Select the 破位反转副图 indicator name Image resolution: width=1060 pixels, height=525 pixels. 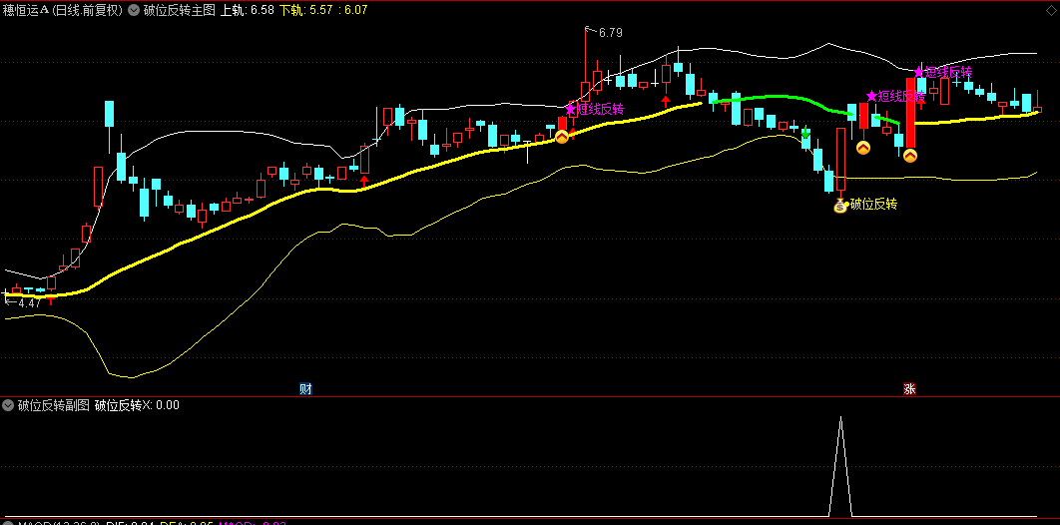54,405
